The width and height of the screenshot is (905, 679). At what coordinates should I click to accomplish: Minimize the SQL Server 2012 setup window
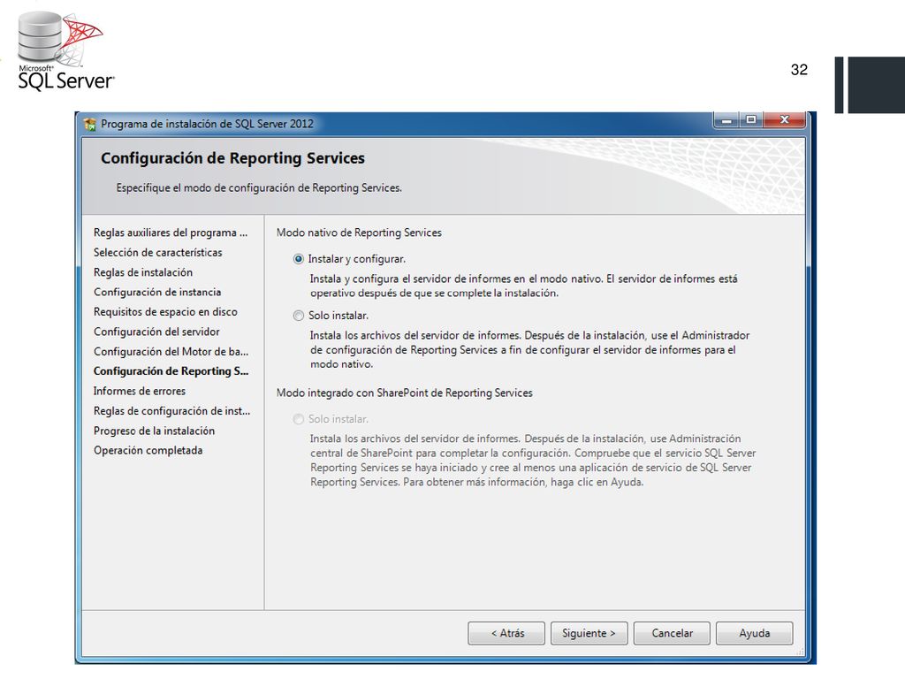tap(727, 120)
